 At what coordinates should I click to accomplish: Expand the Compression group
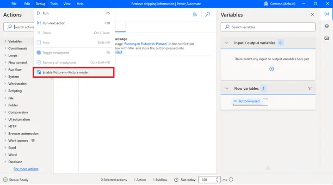(18, 112)
